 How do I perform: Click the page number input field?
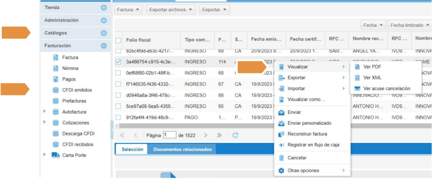coord(169,135)
